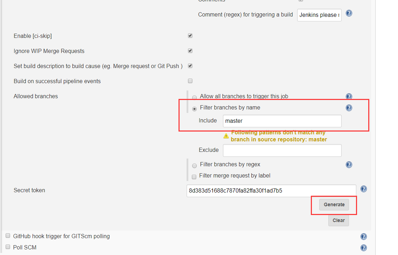Open help for Comment regex trigger option
The image size is (398, 255).
pyautogui.click(x=349, y=13)
